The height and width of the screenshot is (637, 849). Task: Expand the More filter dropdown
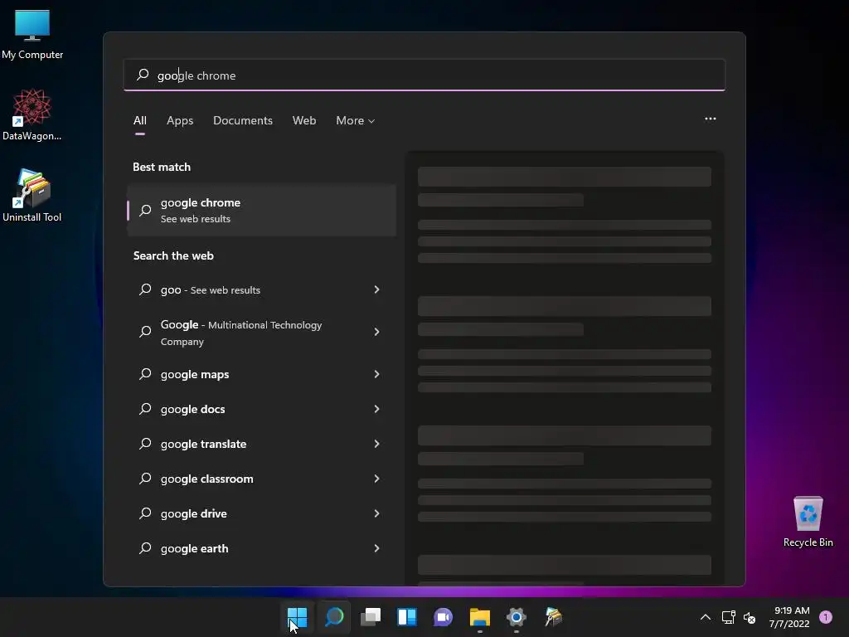point(355,120)
